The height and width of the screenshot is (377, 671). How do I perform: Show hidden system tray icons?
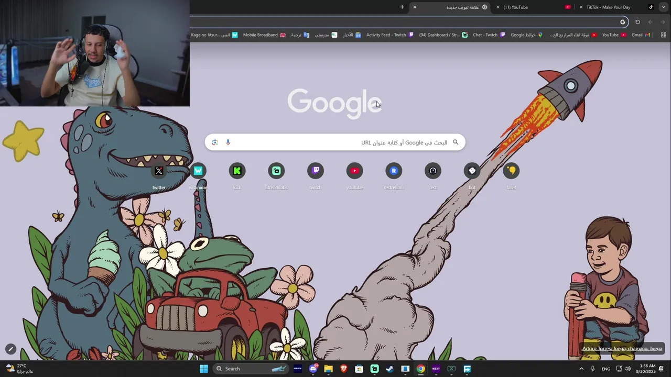pyautogui.click(x=581, y=369)
